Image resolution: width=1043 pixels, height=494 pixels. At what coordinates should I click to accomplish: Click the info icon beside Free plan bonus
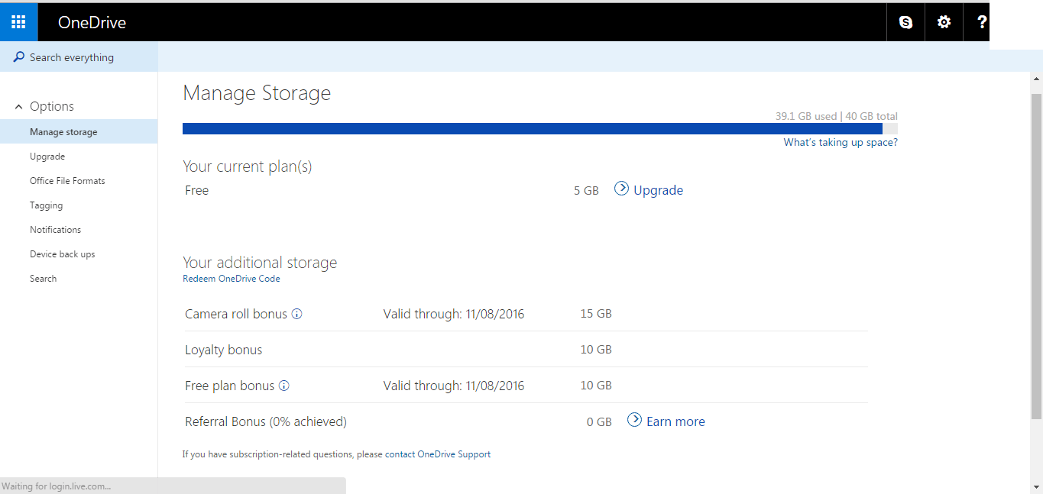coord(284,386)
